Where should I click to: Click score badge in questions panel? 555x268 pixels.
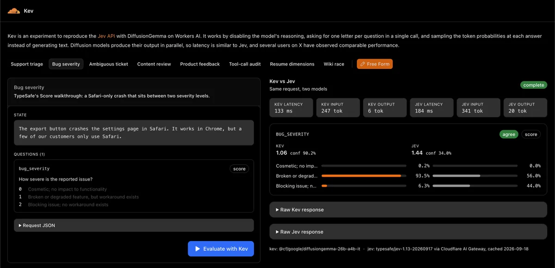240,169
